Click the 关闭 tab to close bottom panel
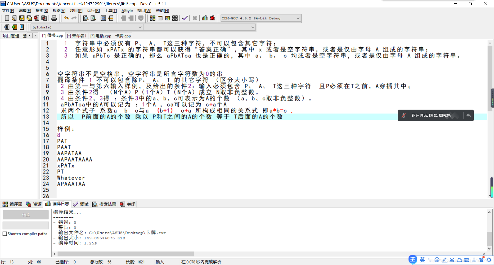 [128, 204]
